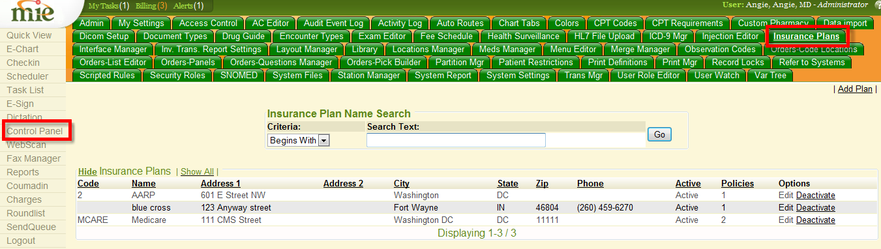The height and width of the screenshot is (249, 881).
Task: Open Control Panel from sidebar
Action: coord(35,131)
